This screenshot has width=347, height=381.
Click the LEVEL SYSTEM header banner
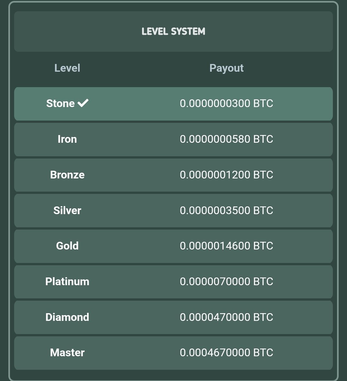coord(173,31)
